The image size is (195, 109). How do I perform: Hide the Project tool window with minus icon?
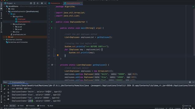[x=45, y=3]
